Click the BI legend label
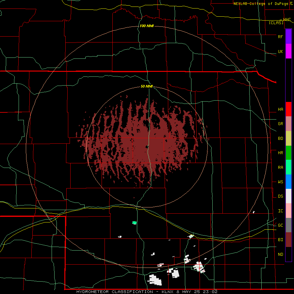294x294 pixels. pos(280,240)
